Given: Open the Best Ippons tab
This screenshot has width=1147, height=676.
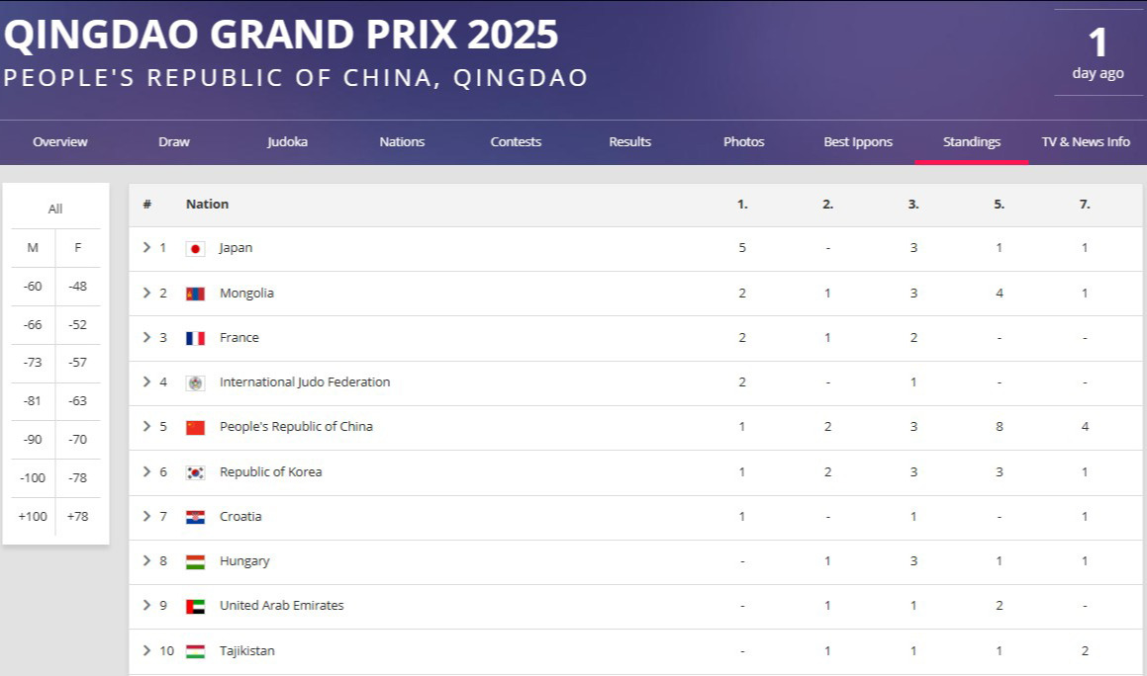Looking at the screenshot, I should click(858, 141).
